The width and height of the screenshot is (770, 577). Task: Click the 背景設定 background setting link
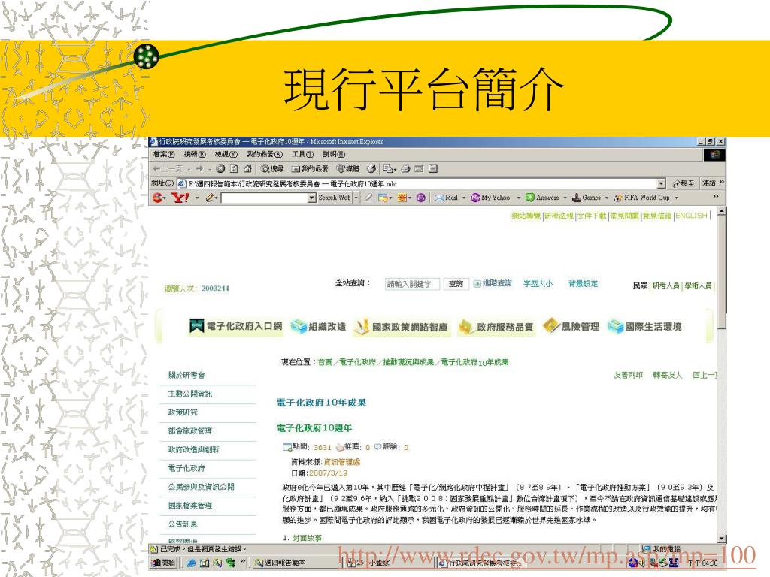(584, 283)
